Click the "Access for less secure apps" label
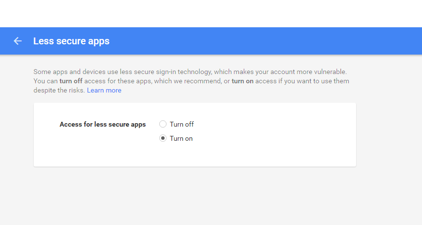 pos(103,124)
